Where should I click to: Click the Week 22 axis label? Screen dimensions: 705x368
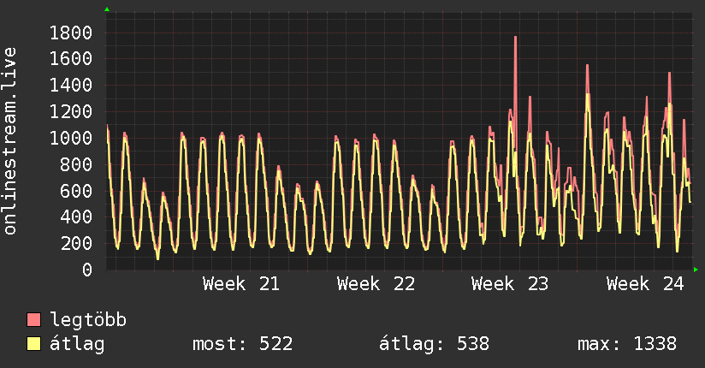point(376,284)
